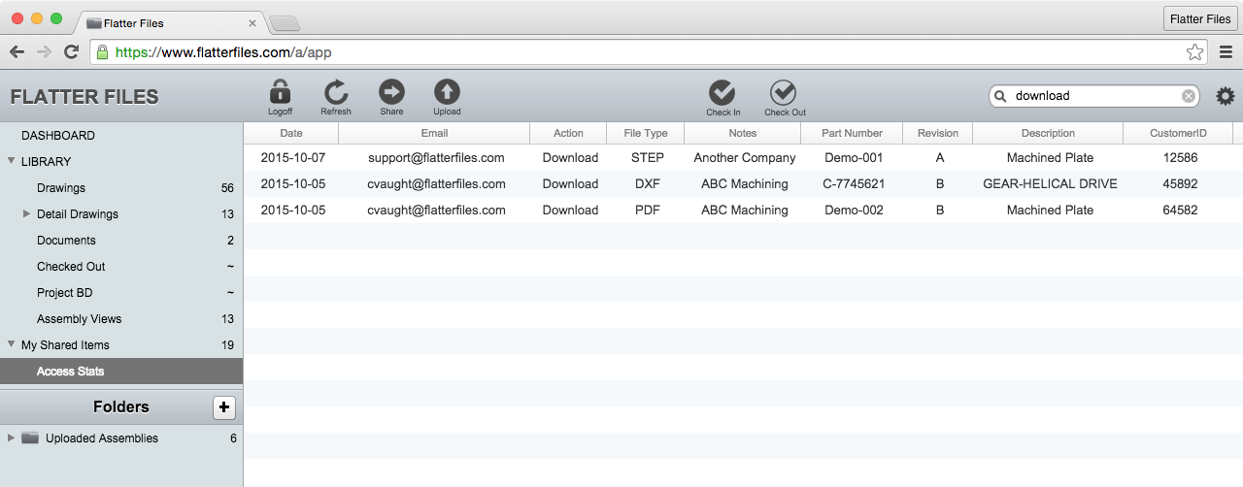Sort by the Part Number column header
Image resolution: width=1243 pixels, height=487 pixels.
tap(852, 133)
